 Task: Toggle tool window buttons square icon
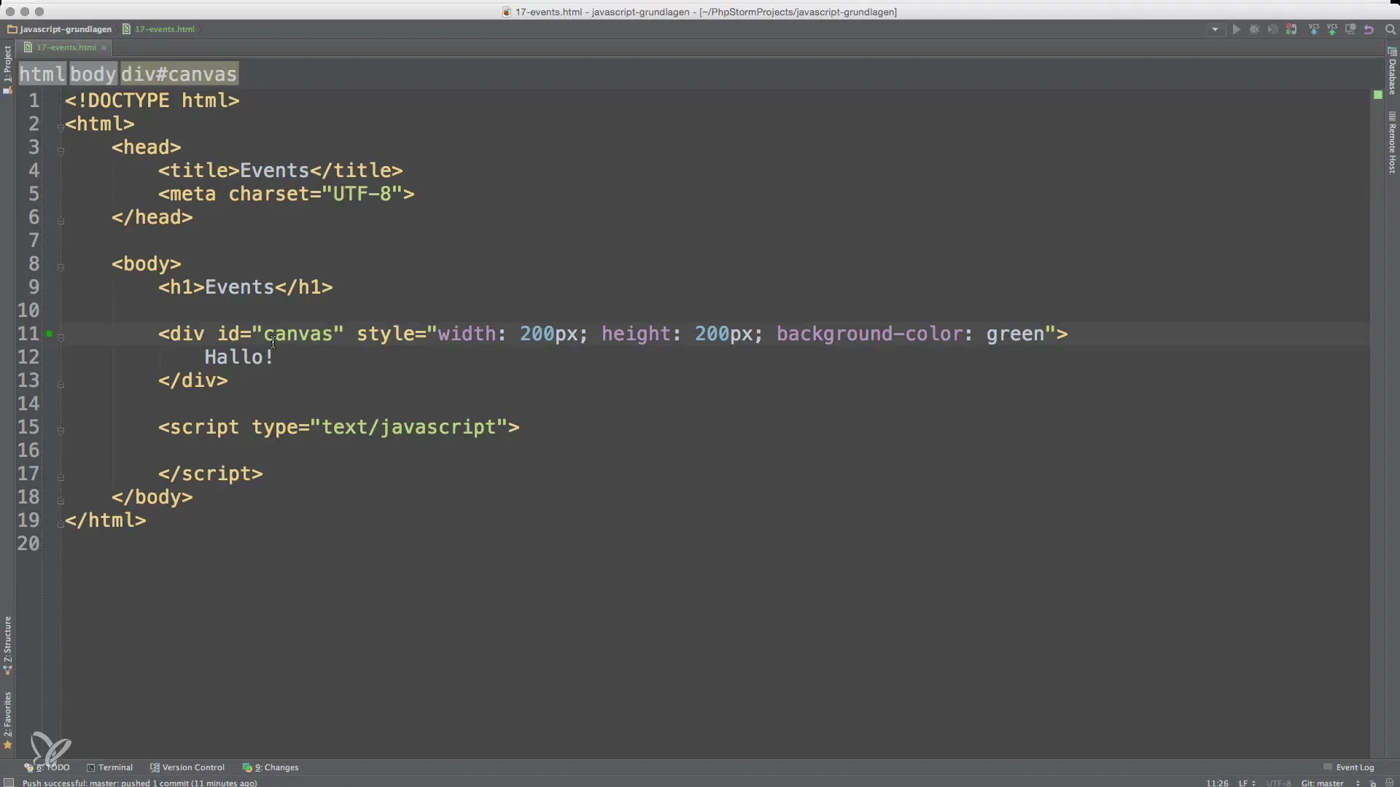(9, 783)
